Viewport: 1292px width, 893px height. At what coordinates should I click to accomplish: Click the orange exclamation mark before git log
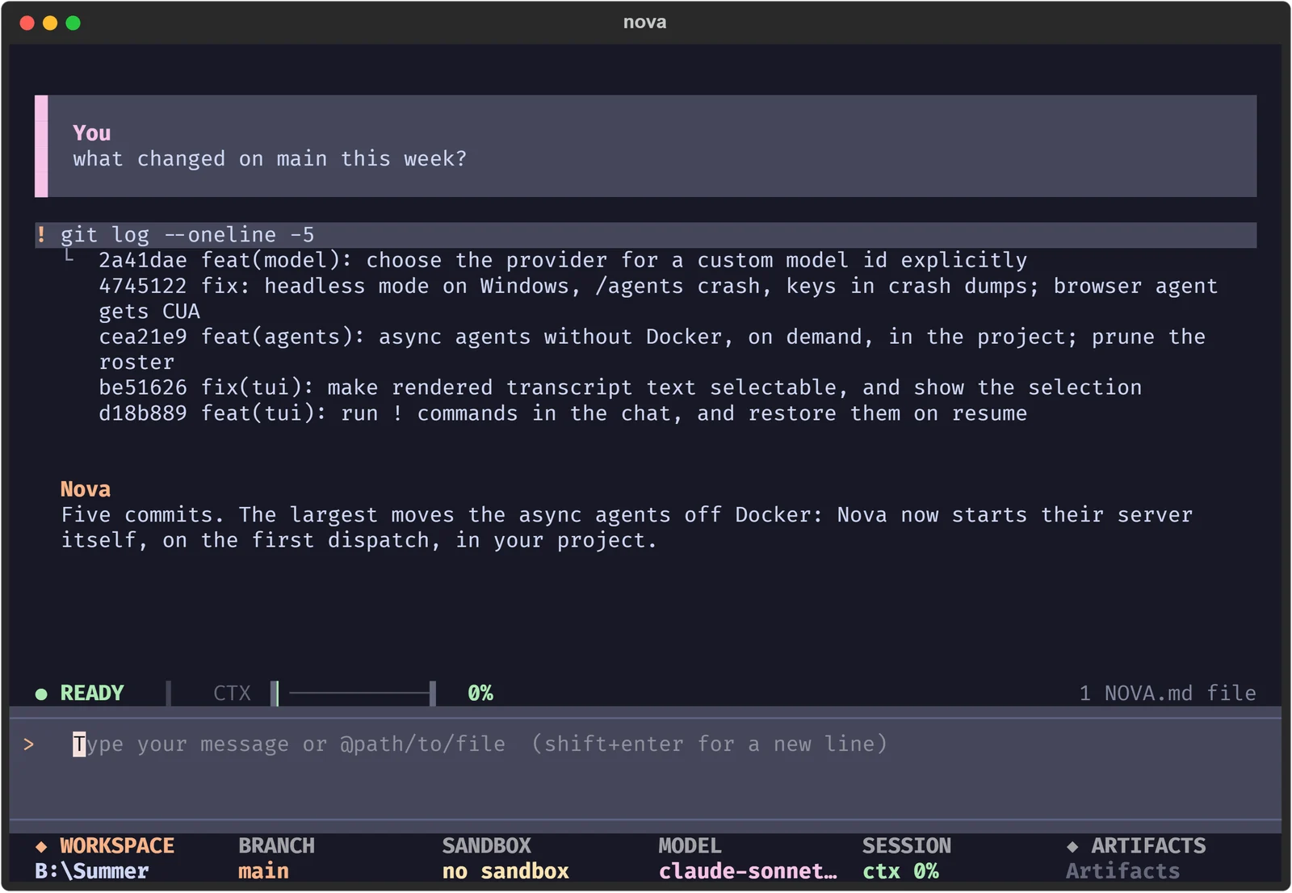coord(41,235)
